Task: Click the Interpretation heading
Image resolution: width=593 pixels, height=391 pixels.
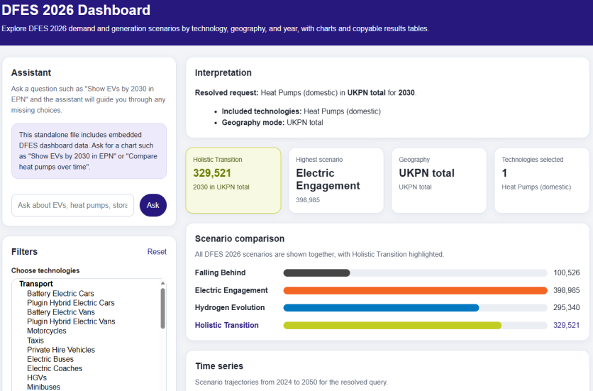Action: tap(223, 72)
